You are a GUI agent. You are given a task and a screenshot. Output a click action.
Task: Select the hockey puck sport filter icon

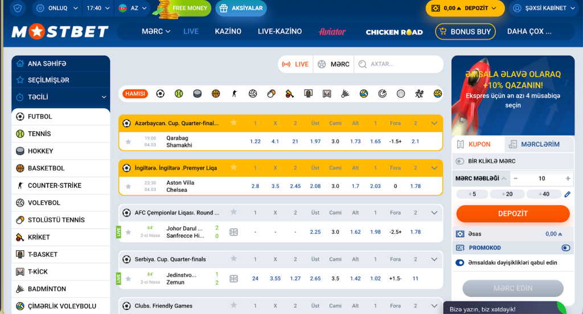pos(197,93)
